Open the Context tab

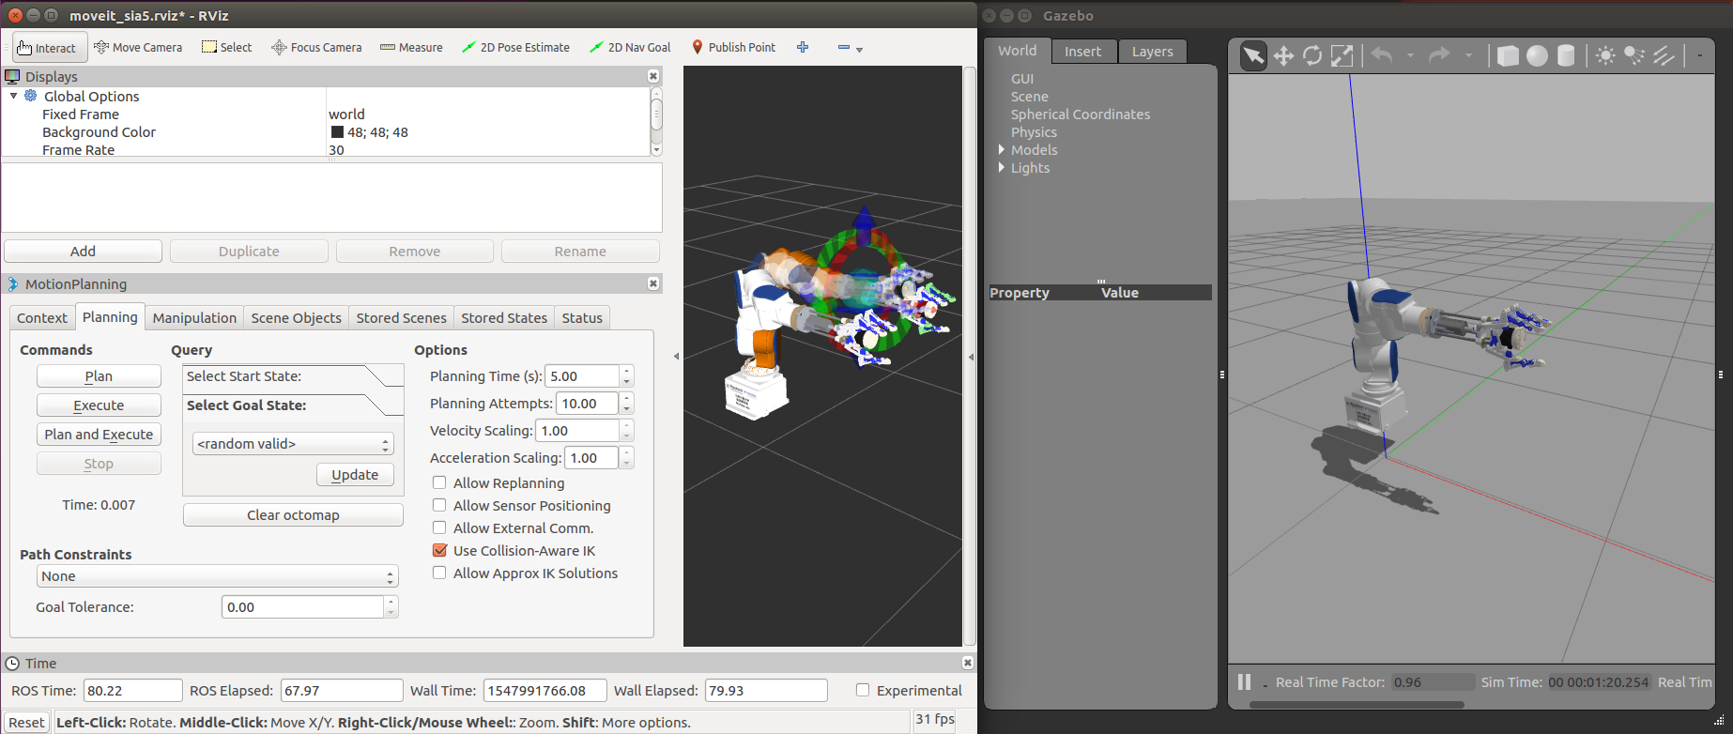point(42,318)
